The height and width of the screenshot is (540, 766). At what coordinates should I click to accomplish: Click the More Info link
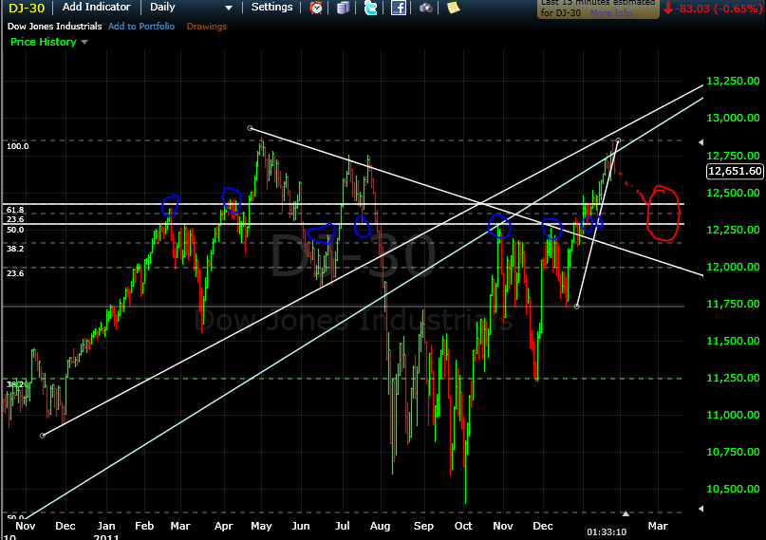pos(615,12)
